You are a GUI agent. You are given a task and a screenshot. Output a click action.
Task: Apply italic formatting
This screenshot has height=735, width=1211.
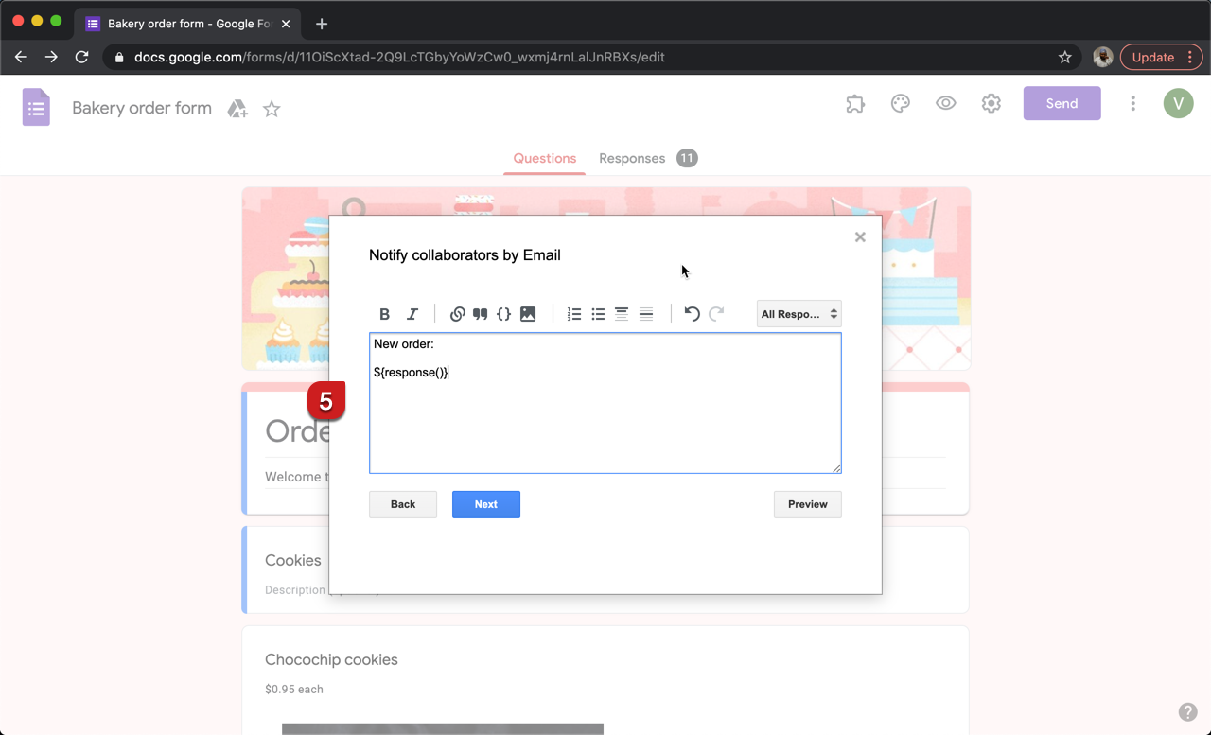click(412, 313)
